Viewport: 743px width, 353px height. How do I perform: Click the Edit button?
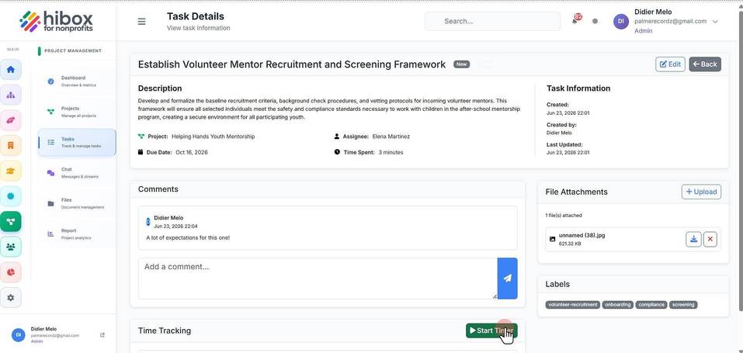[x=670, y=64]
